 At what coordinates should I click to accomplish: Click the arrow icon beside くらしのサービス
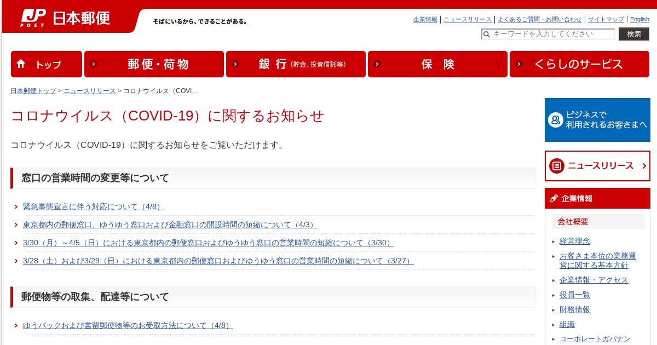click(x=519, y=64)
